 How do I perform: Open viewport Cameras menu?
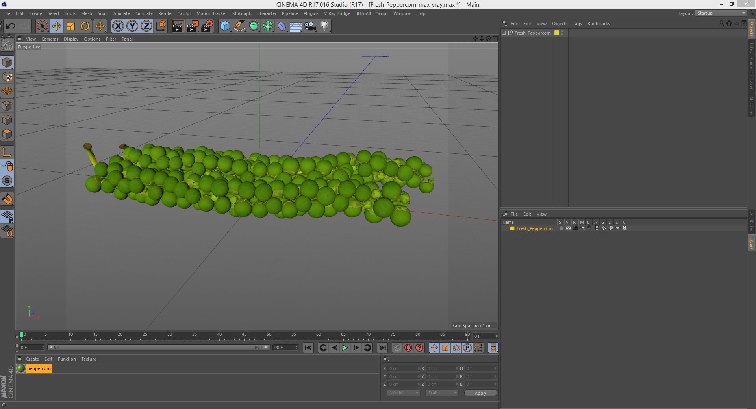[50, 39]
